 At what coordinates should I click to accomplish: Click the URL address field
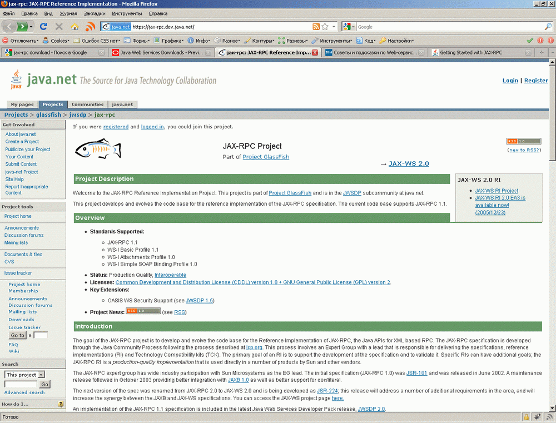pos(221,27)
